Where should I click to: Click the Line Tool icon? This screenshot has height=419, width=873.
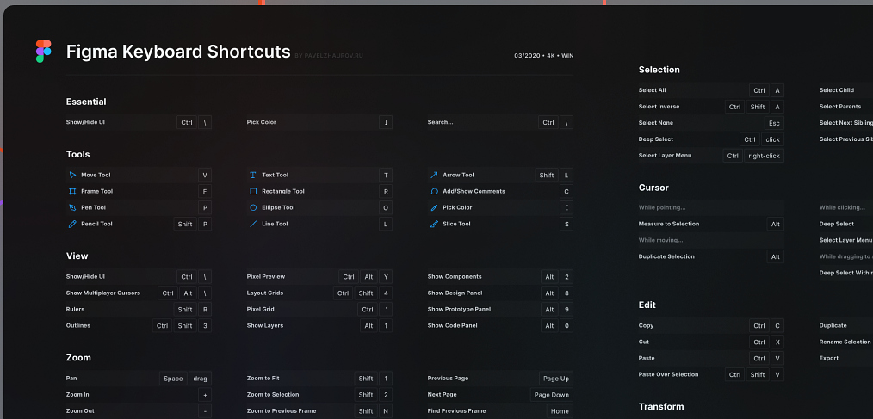253,224
